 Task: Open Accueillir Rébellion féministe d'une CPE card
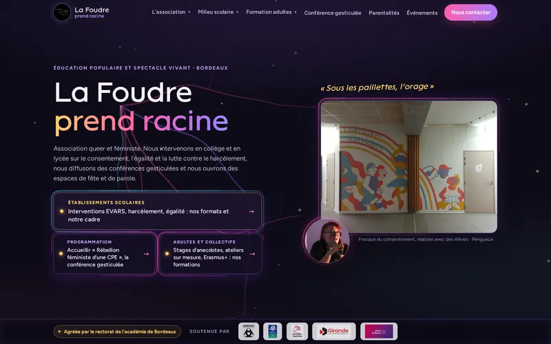click(105, 254)
